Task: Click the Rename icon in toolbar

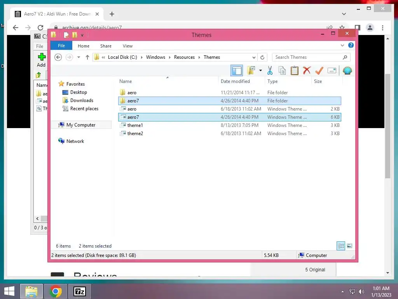Action: [x=332, y=70]
